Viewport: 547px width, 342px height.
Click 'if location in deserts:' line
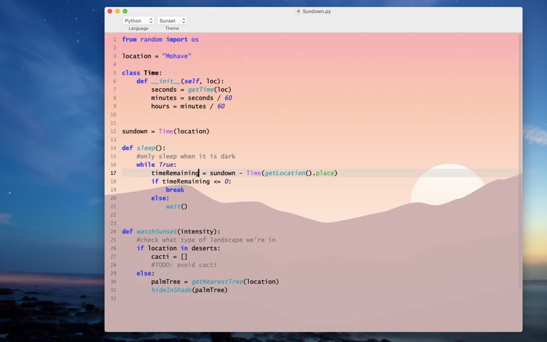point(178,248)
